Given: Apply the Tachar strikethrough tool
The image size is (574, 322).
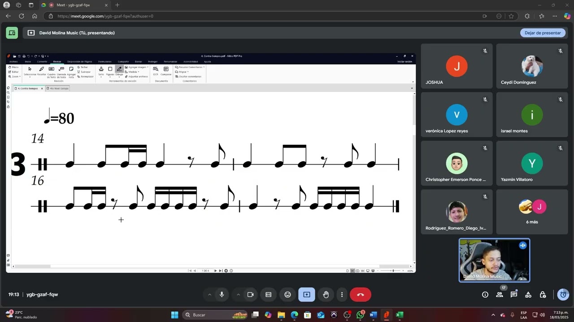Looking at the screenshot, I should point(83,67).
